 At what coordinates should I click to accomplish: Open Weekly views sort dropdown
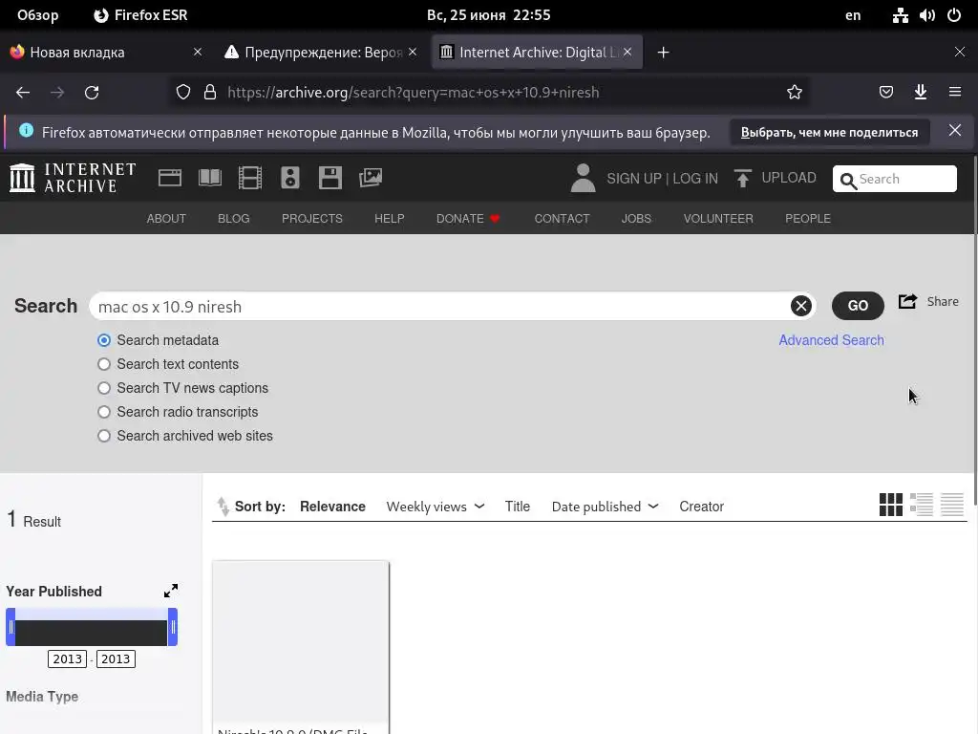tap(436, 507)
